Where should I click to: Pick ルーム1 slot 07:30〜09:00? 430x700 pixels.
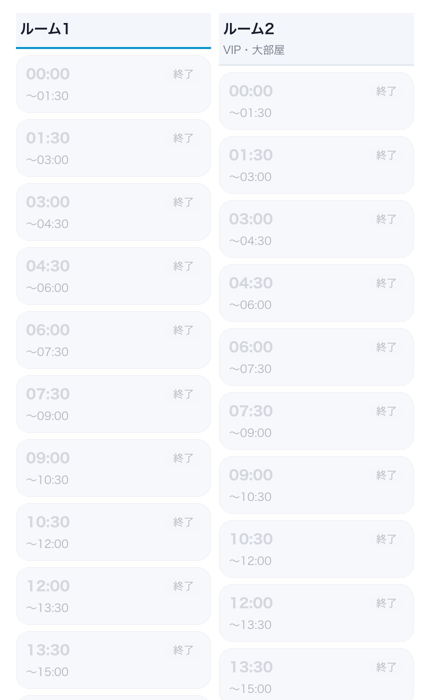[113, 404]
